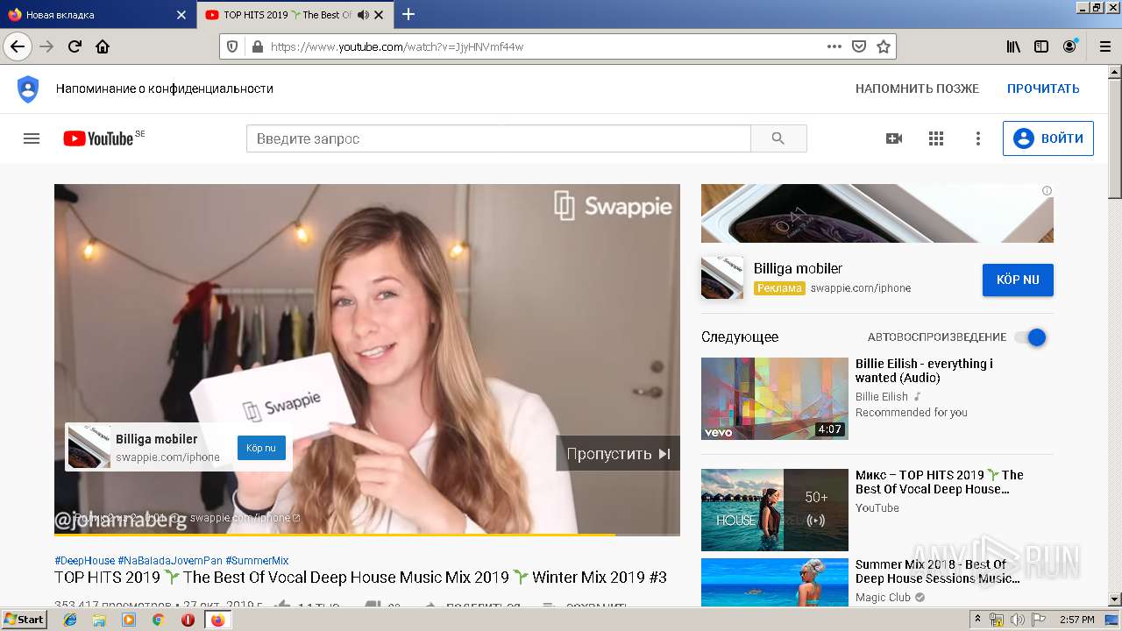Open the system tray volume icon
1122x631 pixels.
click(1017, 620)
